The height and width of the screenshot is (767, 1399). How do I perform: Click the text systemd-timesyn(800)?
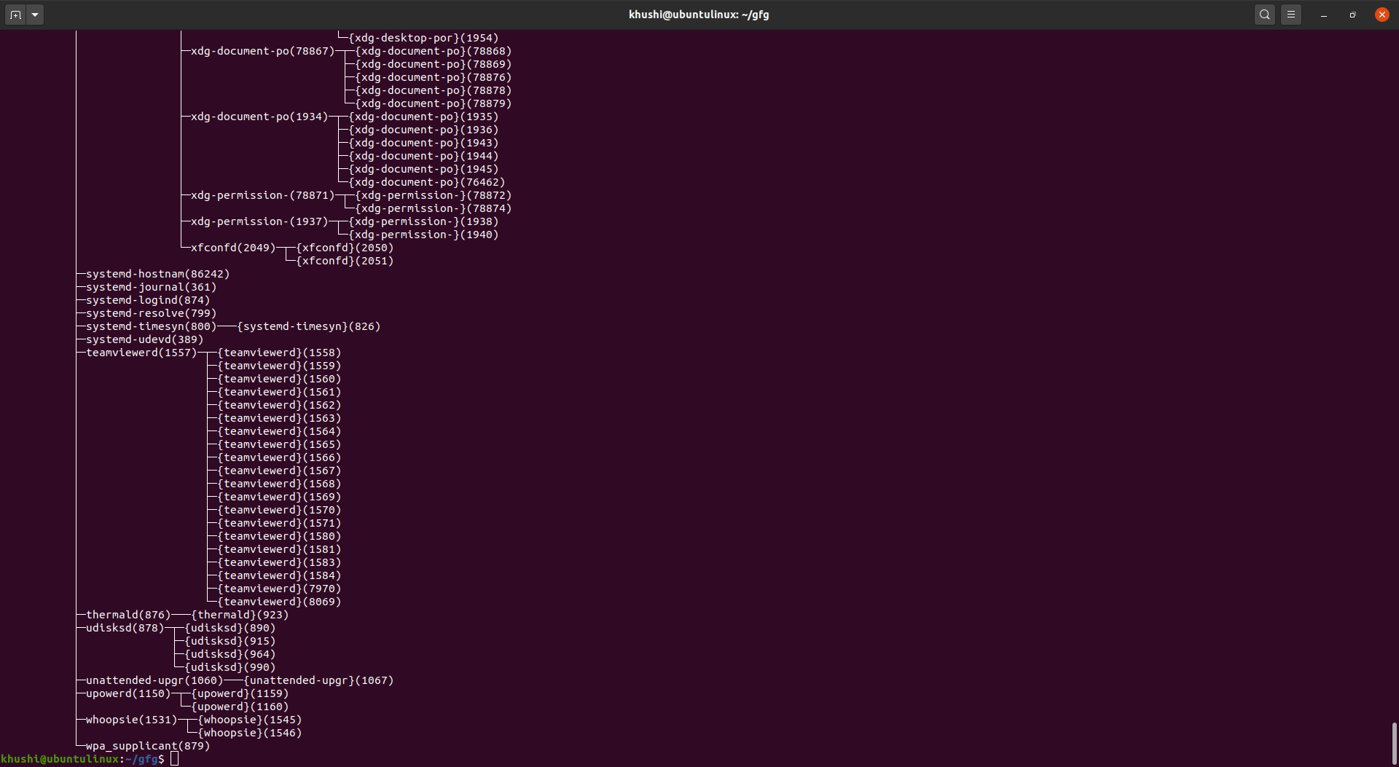152,326
